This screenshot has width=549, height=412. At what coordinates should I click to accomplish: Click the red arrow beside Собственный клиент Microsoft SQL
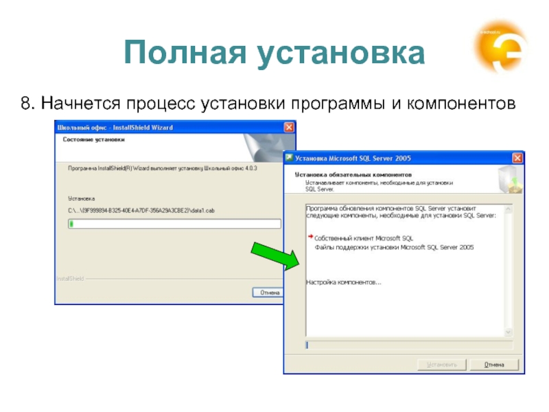(x=310, y=237)
